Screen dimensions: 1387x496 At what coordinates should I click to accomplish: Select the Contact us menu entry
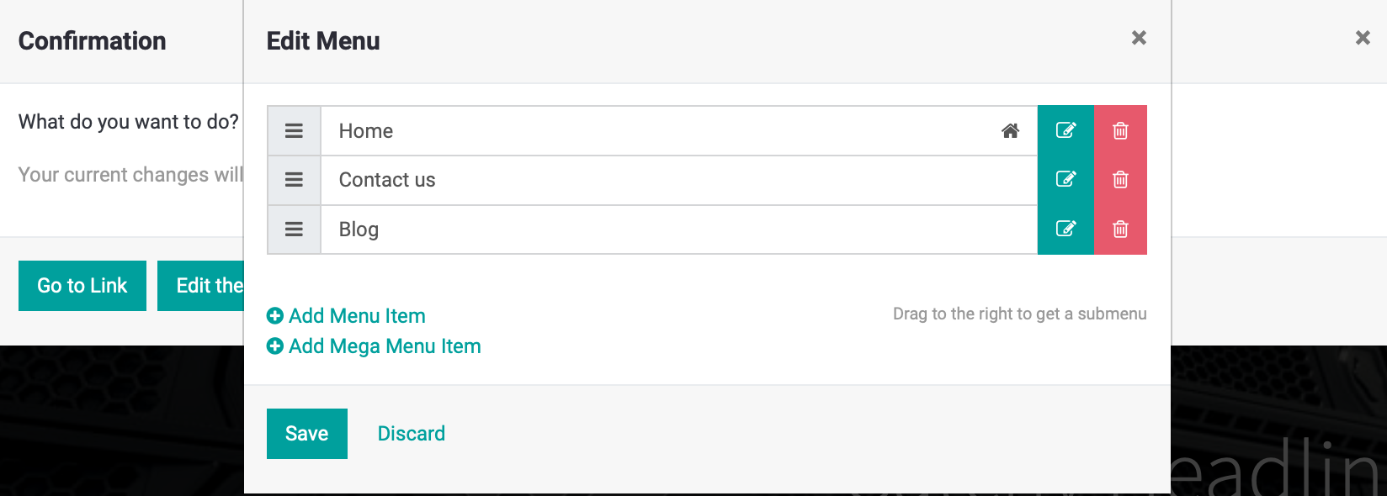point(387,180)
